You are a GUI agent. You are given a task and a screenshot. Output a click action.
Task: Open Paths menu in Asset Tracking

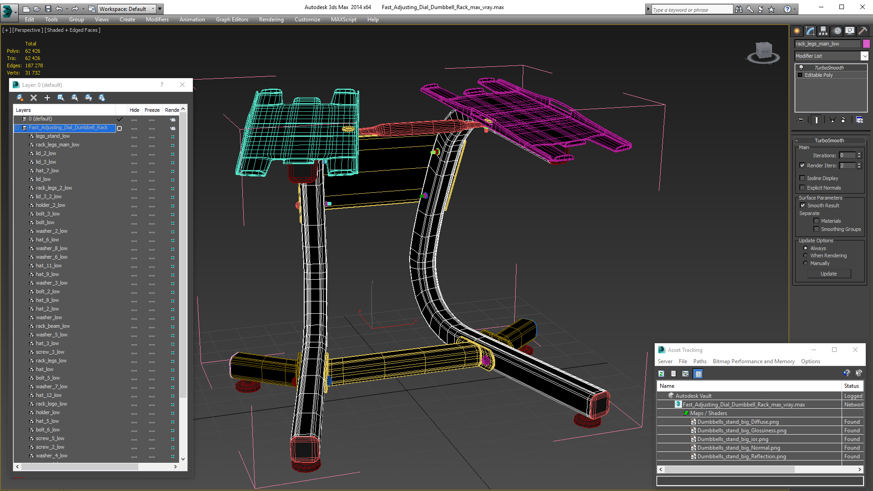pyautogui.click(x=700, y=361)
